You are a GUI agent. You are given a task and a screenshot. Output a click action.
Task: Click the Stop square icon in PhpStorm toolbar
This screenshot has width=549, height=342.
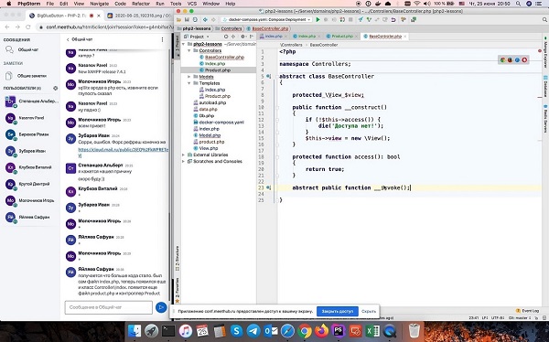[350, 20]
